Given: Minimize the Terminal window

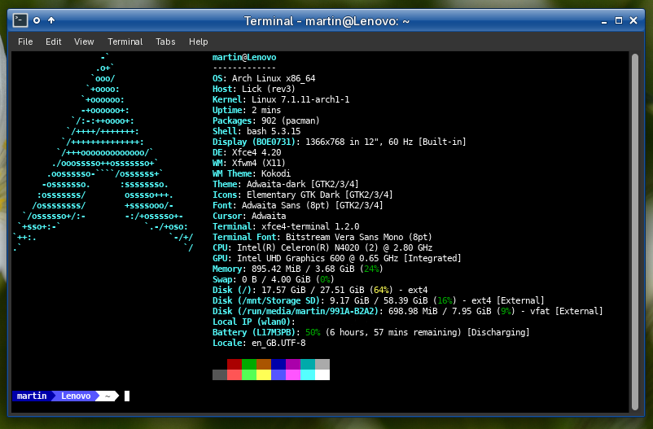Looking at the screenshot, I should (x=604, y=21).
